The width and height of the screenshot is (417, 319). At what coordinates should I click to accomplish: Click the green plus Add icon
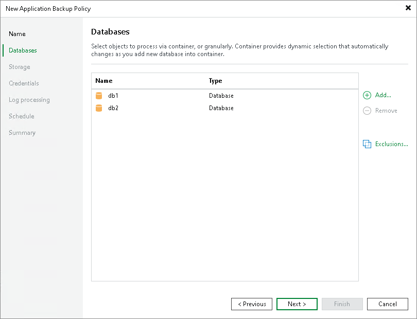click(x=367, y=95)
